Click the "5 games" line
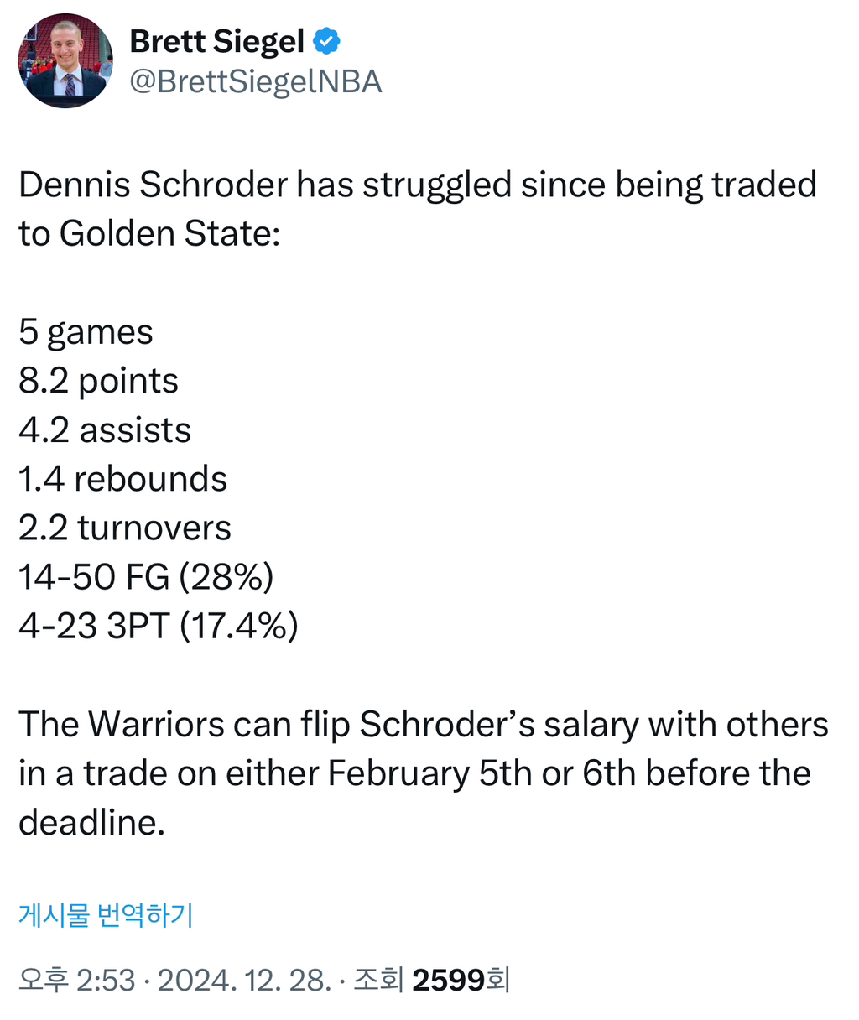 pos(86,332)
